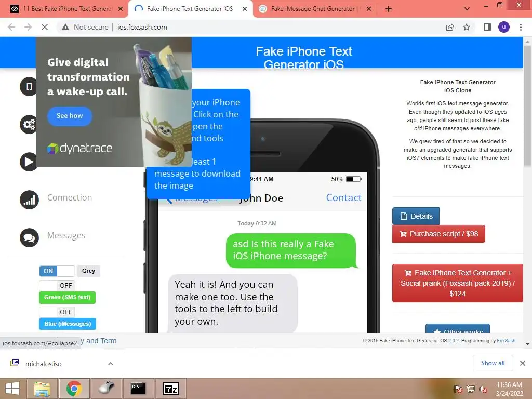Image resolution: width=532 pixels, height=399 pixels.
Task: Open the Messages speech bubble icon
Action: point(29,237)
